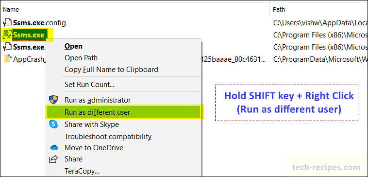Click the shield icon beside Run as administrator
Image resolution: width=368 pixels, height=177 pixels.
53,100
